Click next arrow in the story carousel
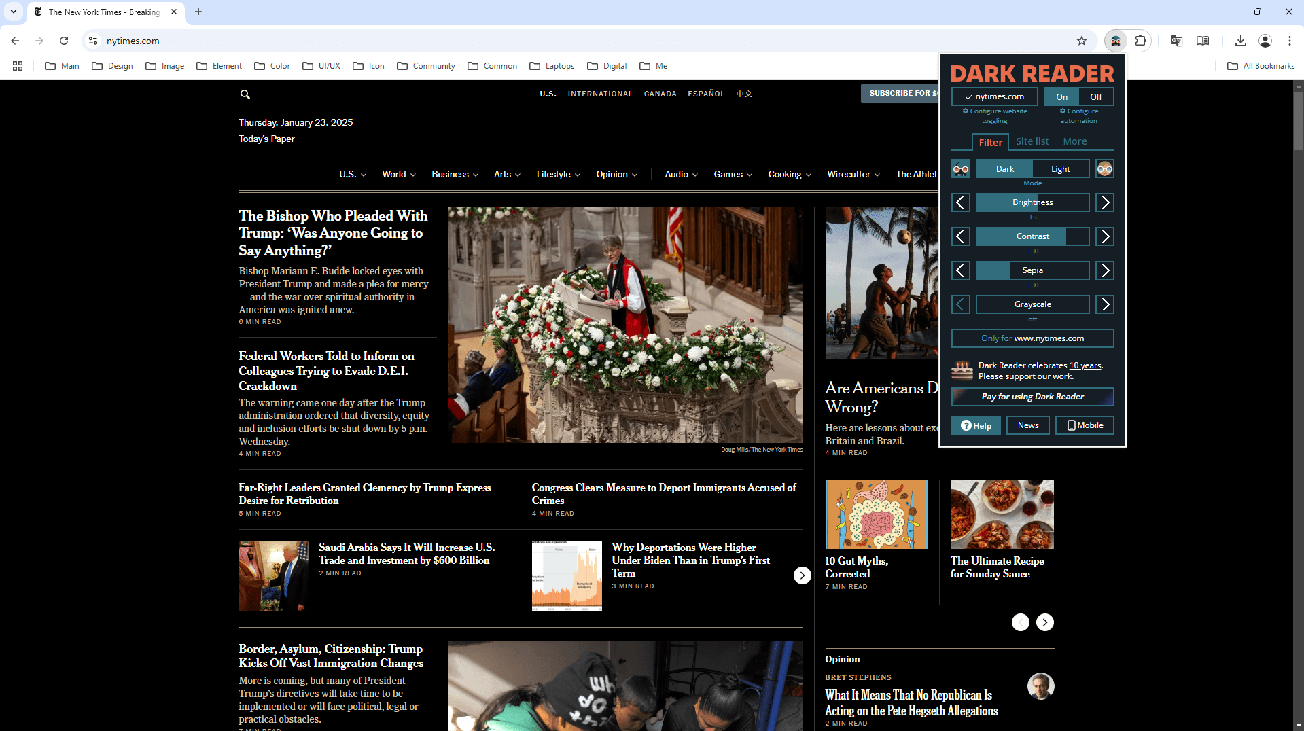1304x731 pixels. tap(803, 575)
